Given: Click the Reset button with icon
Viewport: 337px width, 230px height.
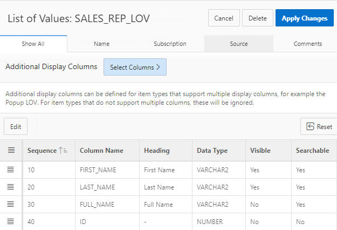Looking at the screenshot, I should (318, 126).
